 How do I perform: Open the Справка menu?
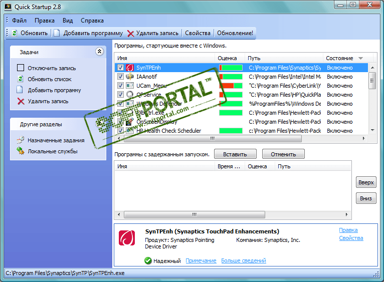pos(92,21)
